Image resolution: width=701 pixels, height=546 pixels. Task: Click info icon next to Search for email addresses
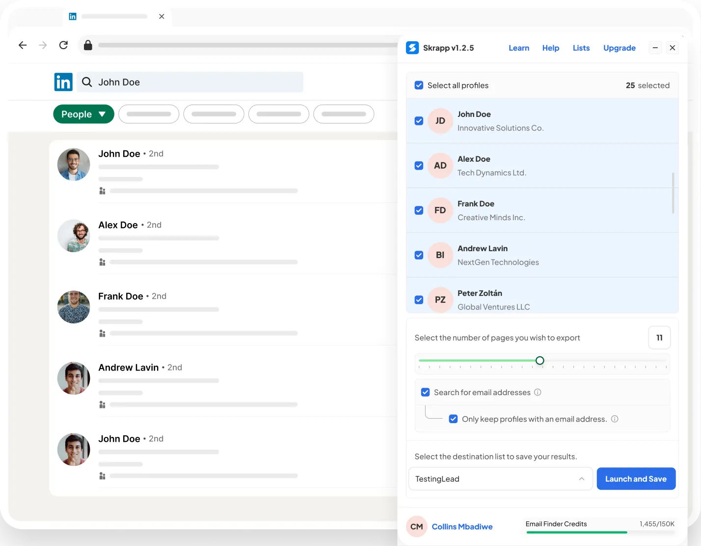point(538,392)
